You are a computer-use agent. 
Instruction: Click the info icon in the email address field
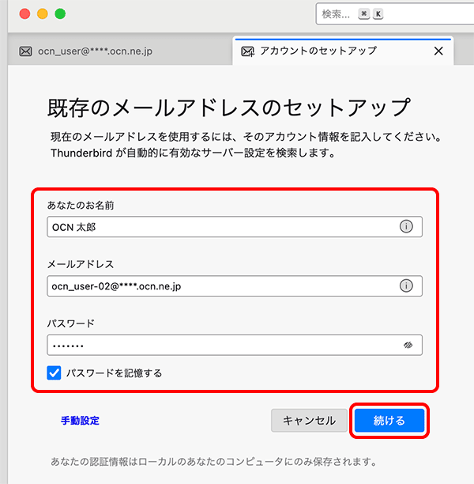point(407,285)
